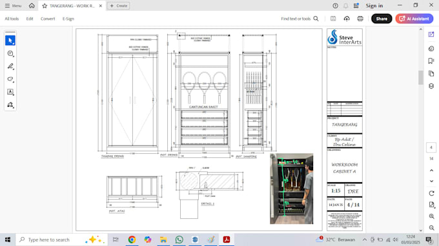Open the notifications bell icon

click(346, 6)
